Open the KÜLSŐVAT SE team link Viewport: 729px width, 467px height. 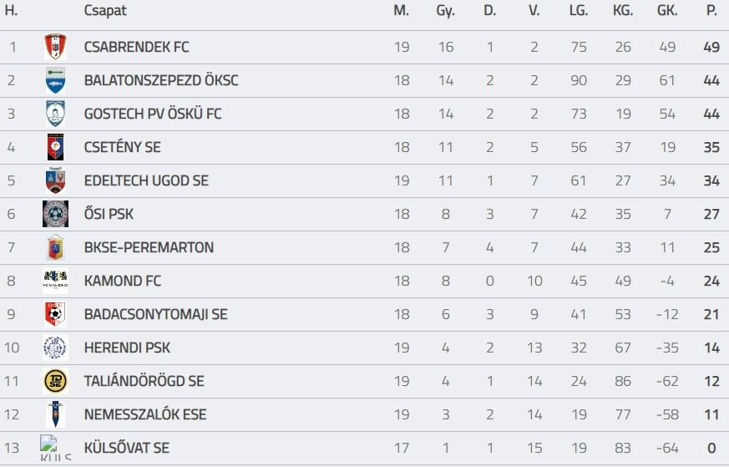[126, 448]
